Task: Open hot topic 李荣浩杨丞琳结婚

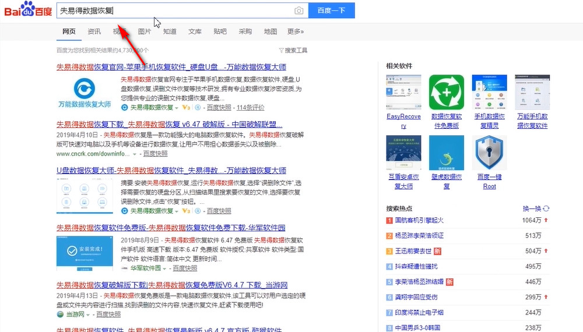Action: (x=419, y=282)
